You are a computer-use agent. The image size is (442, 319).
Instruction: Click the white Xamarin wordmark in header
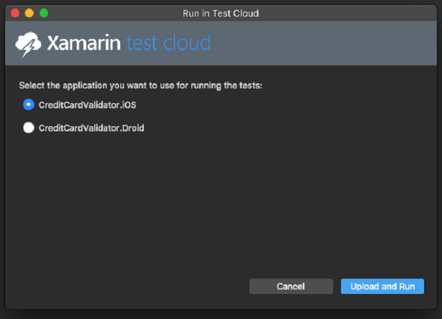click(84, 43)
